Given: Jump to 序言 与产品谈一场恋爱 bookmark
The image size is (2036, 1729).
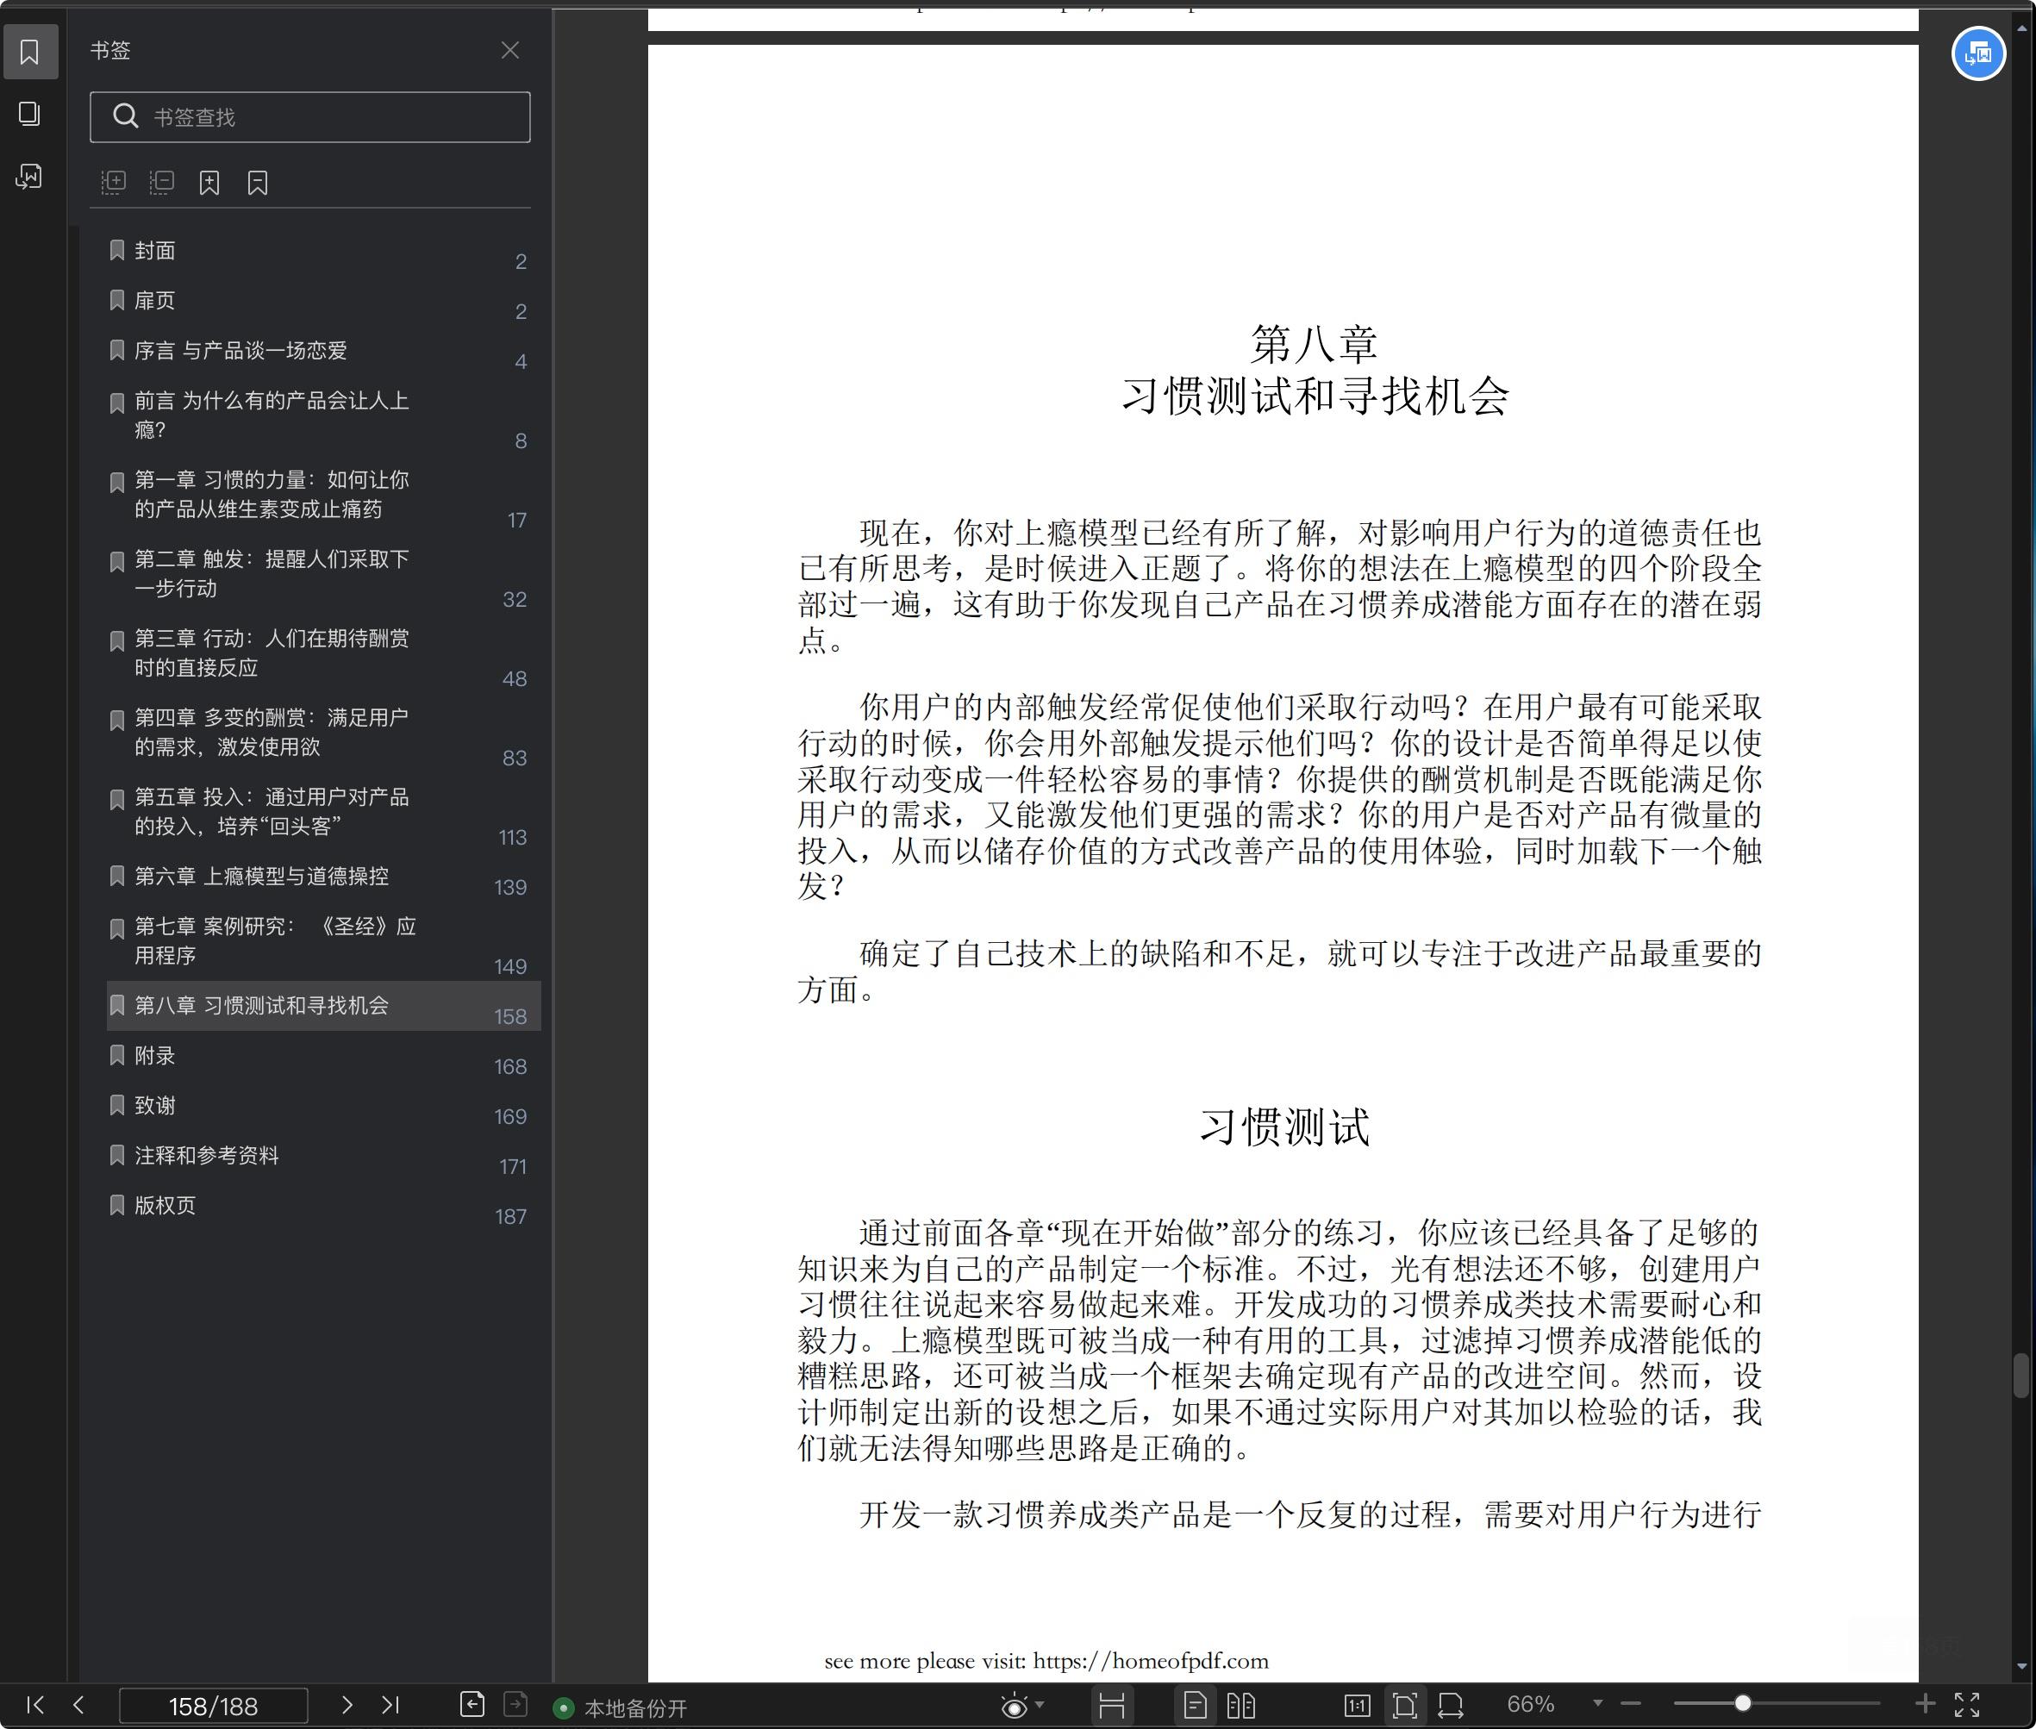Looking at the screenshot, I should coord(323,351).
